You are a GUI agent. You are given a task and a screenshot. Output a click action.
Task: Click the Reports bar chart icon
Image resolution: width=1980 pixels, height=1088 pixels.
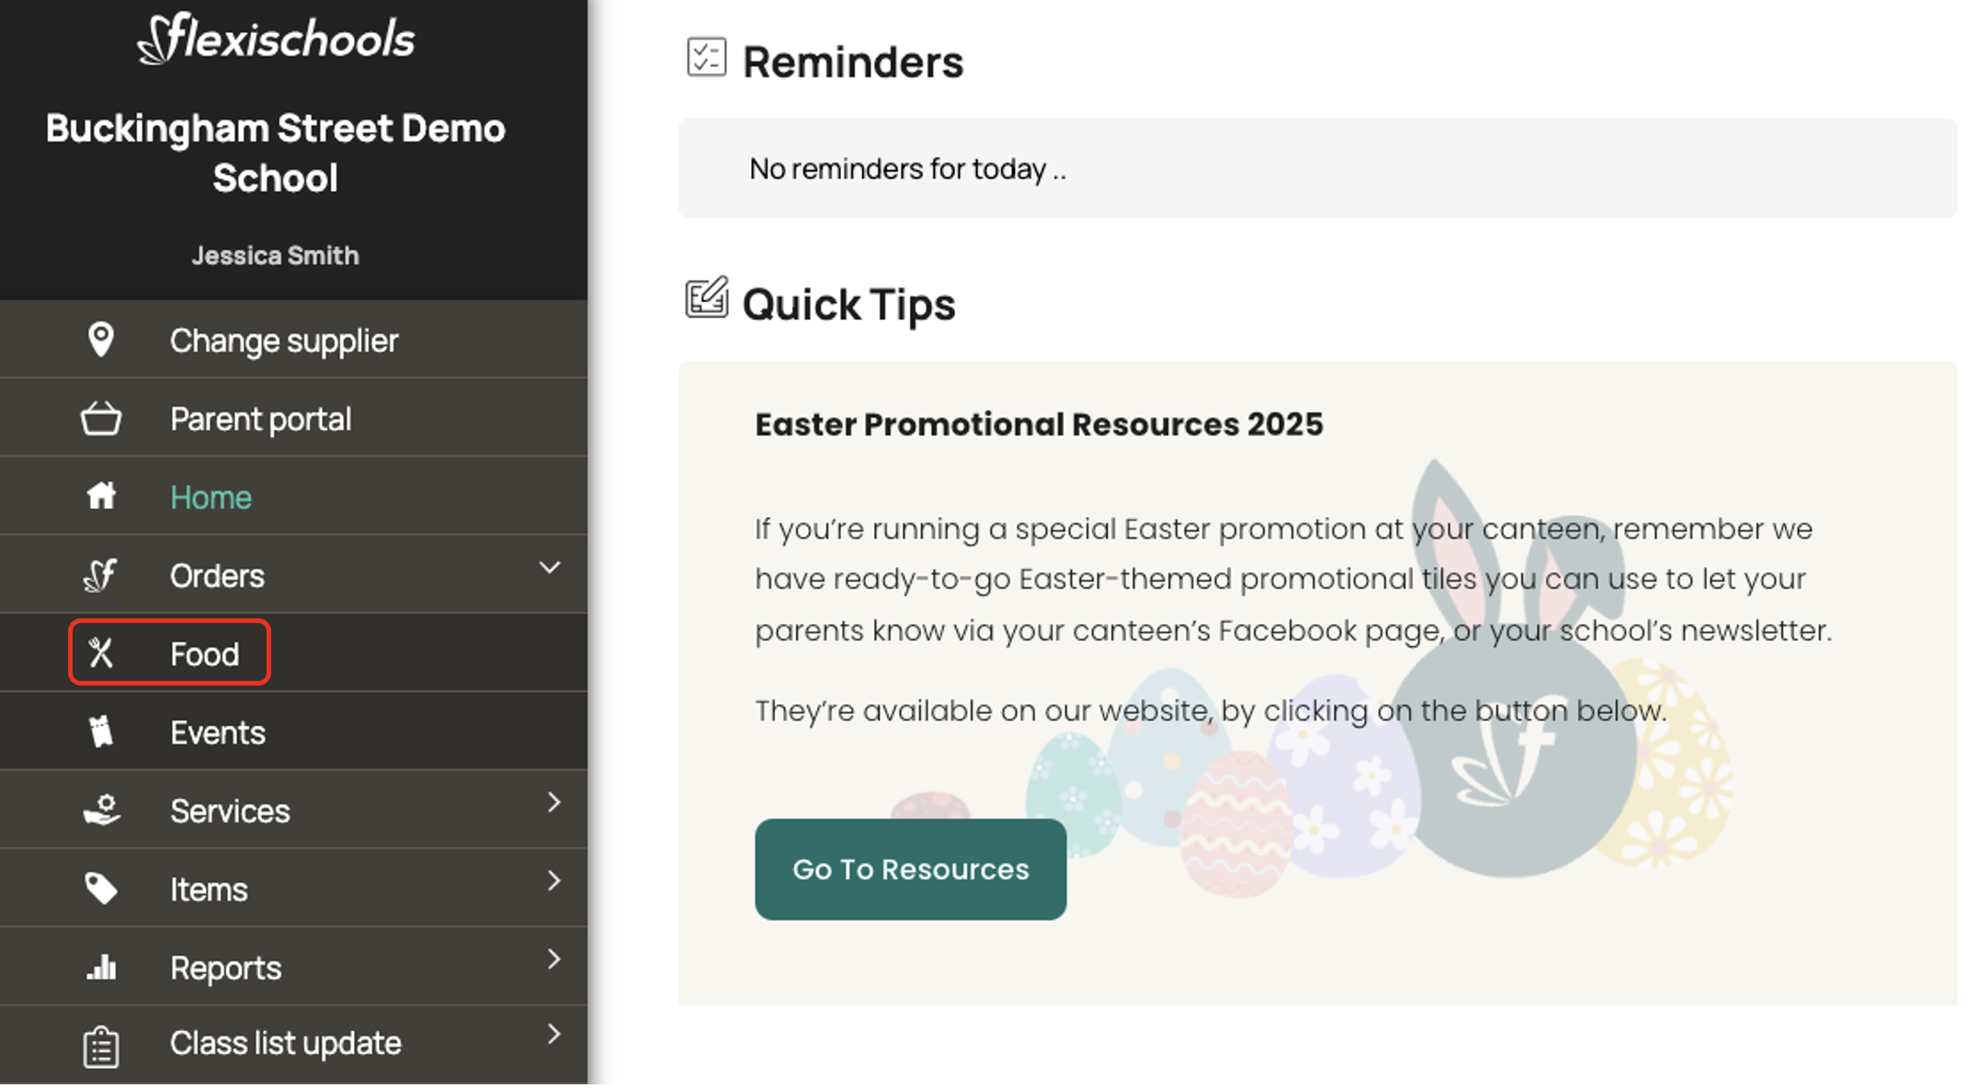[x=101, y=967]
